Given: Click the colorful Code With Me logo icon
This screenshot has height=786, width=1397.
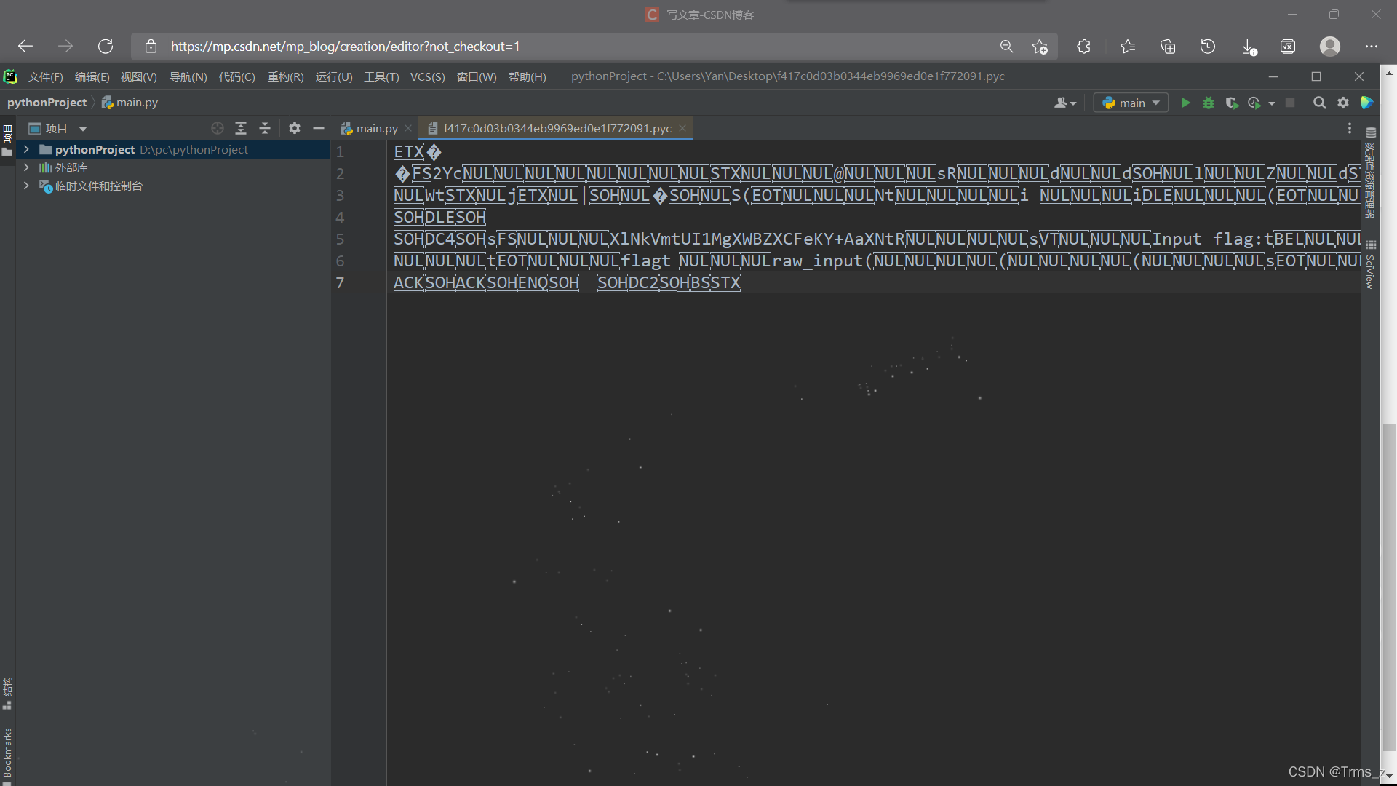Looking at the screenshot, I should point(1366,103).
